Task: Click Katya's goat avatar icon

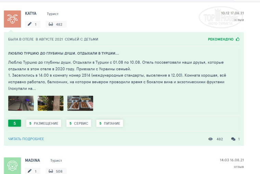Action: click(12, 19)
